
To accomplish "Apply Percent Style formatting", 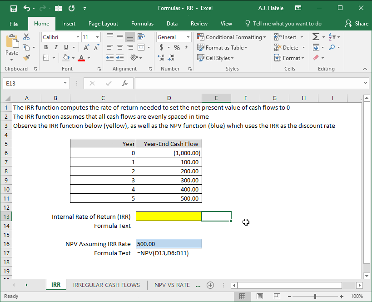I will (x=177, y=47).
